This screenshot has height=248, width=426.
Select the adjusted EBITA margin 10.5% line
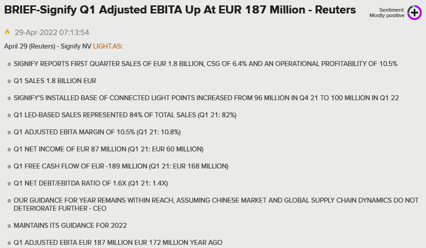click(x=97, y=132)
